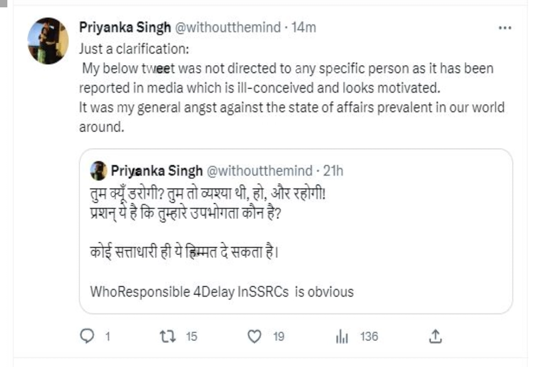Image resolution: width=551 pixels, height=367 pixels.
Task: Retweet using the retweet arrows icon
Action: [166, 337]
